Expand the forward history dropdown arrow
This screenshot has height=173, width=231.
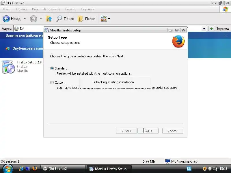(41, 19)
